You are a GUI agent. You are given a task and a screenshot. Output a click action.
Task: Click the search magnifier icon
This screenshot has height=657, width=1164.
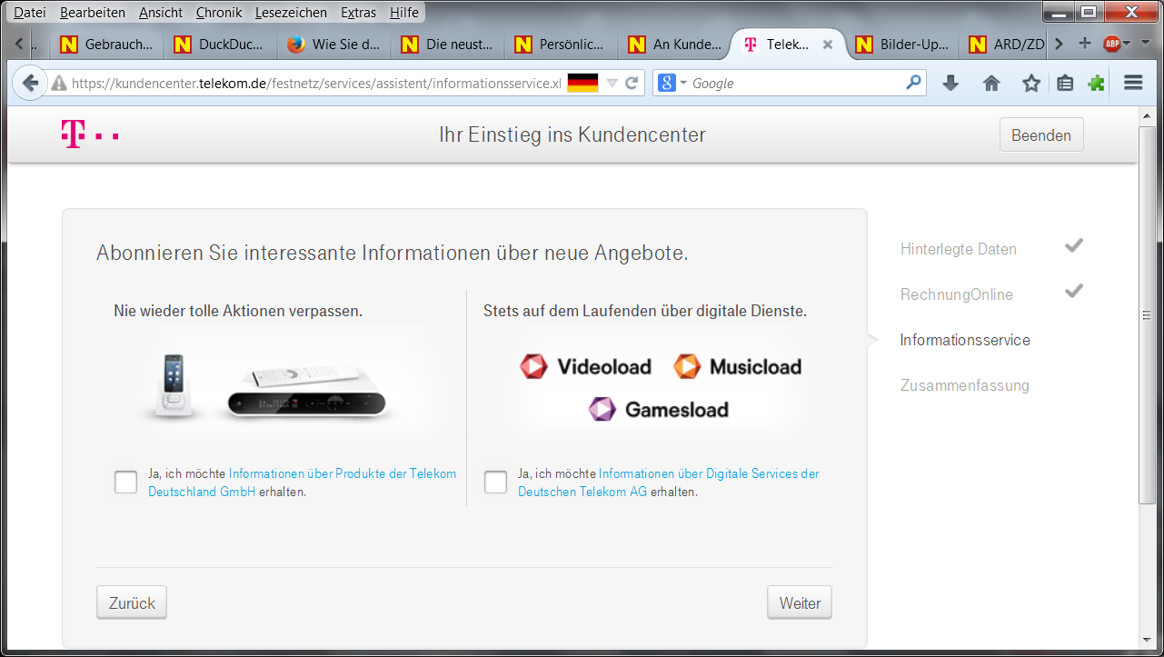coord(913,83)
